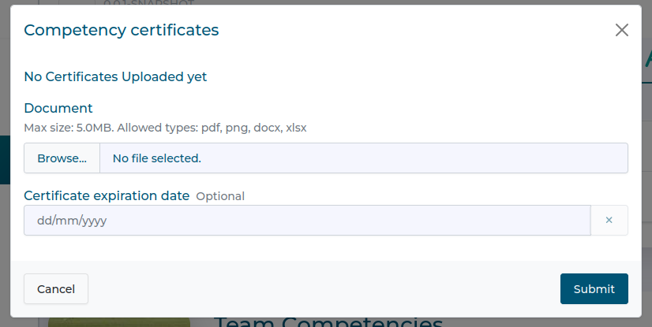Screen dimensions: 652x327
Task: Click the Browse... file button
Action: pyautogui.click(x=62, y=158)
